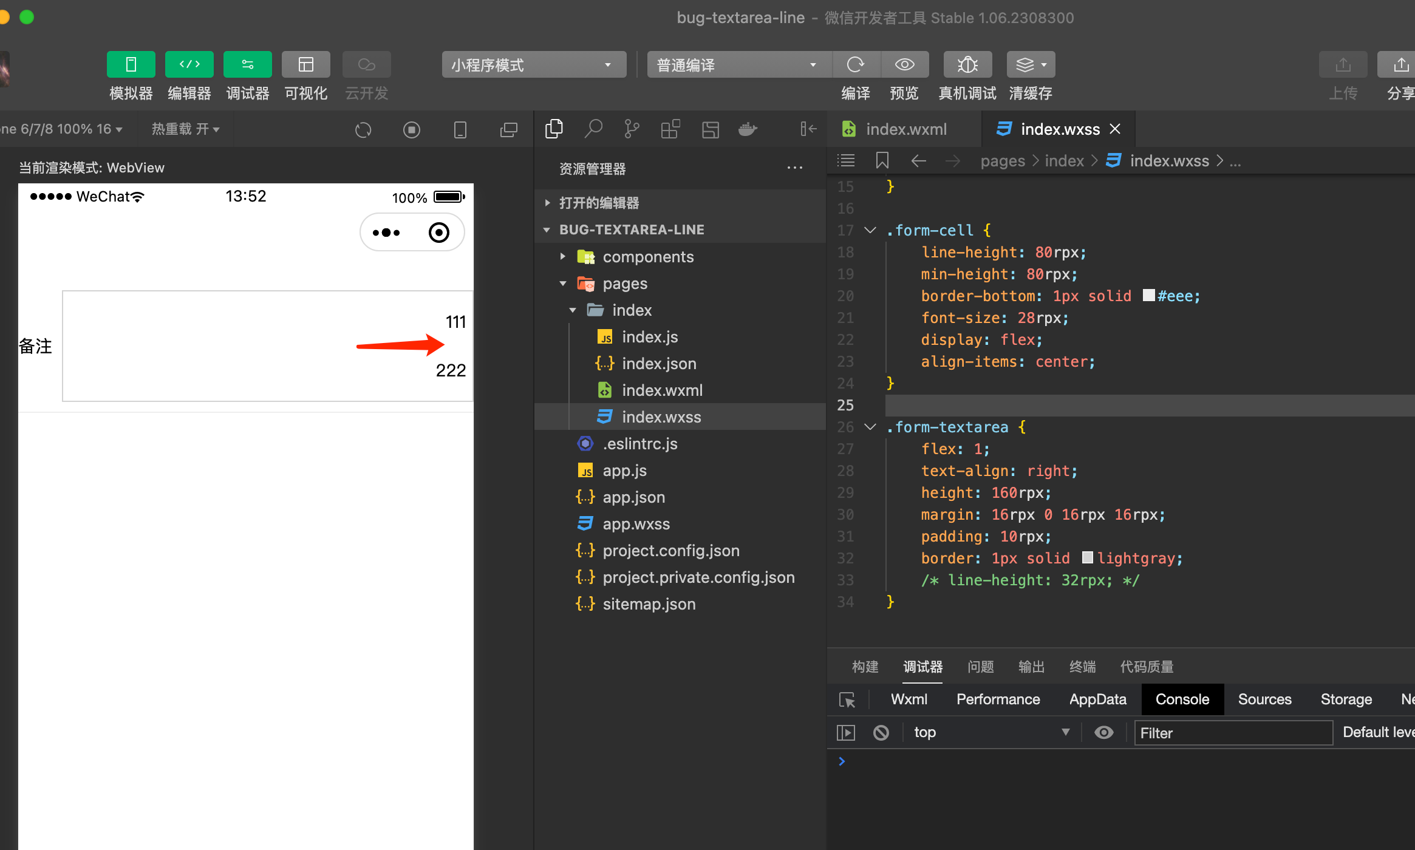Open index.wxml in file tree
The width and height of the screenshot is (1415, 850).
[680, 390]
